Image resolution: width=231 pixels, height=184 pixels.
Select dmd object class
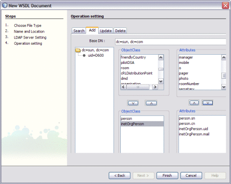click(139, 78)
